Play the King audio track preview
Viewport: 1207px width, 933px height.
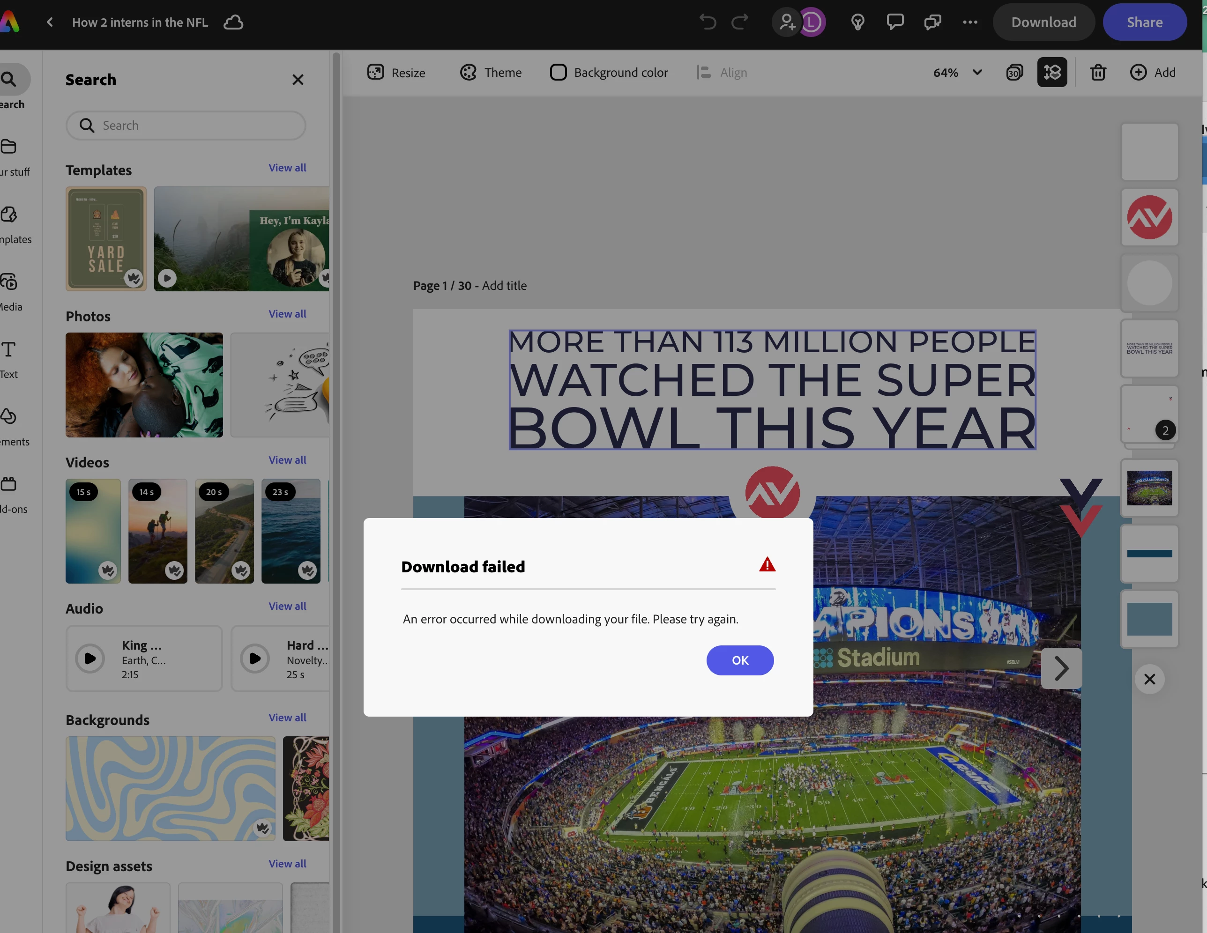pos(90,659)
